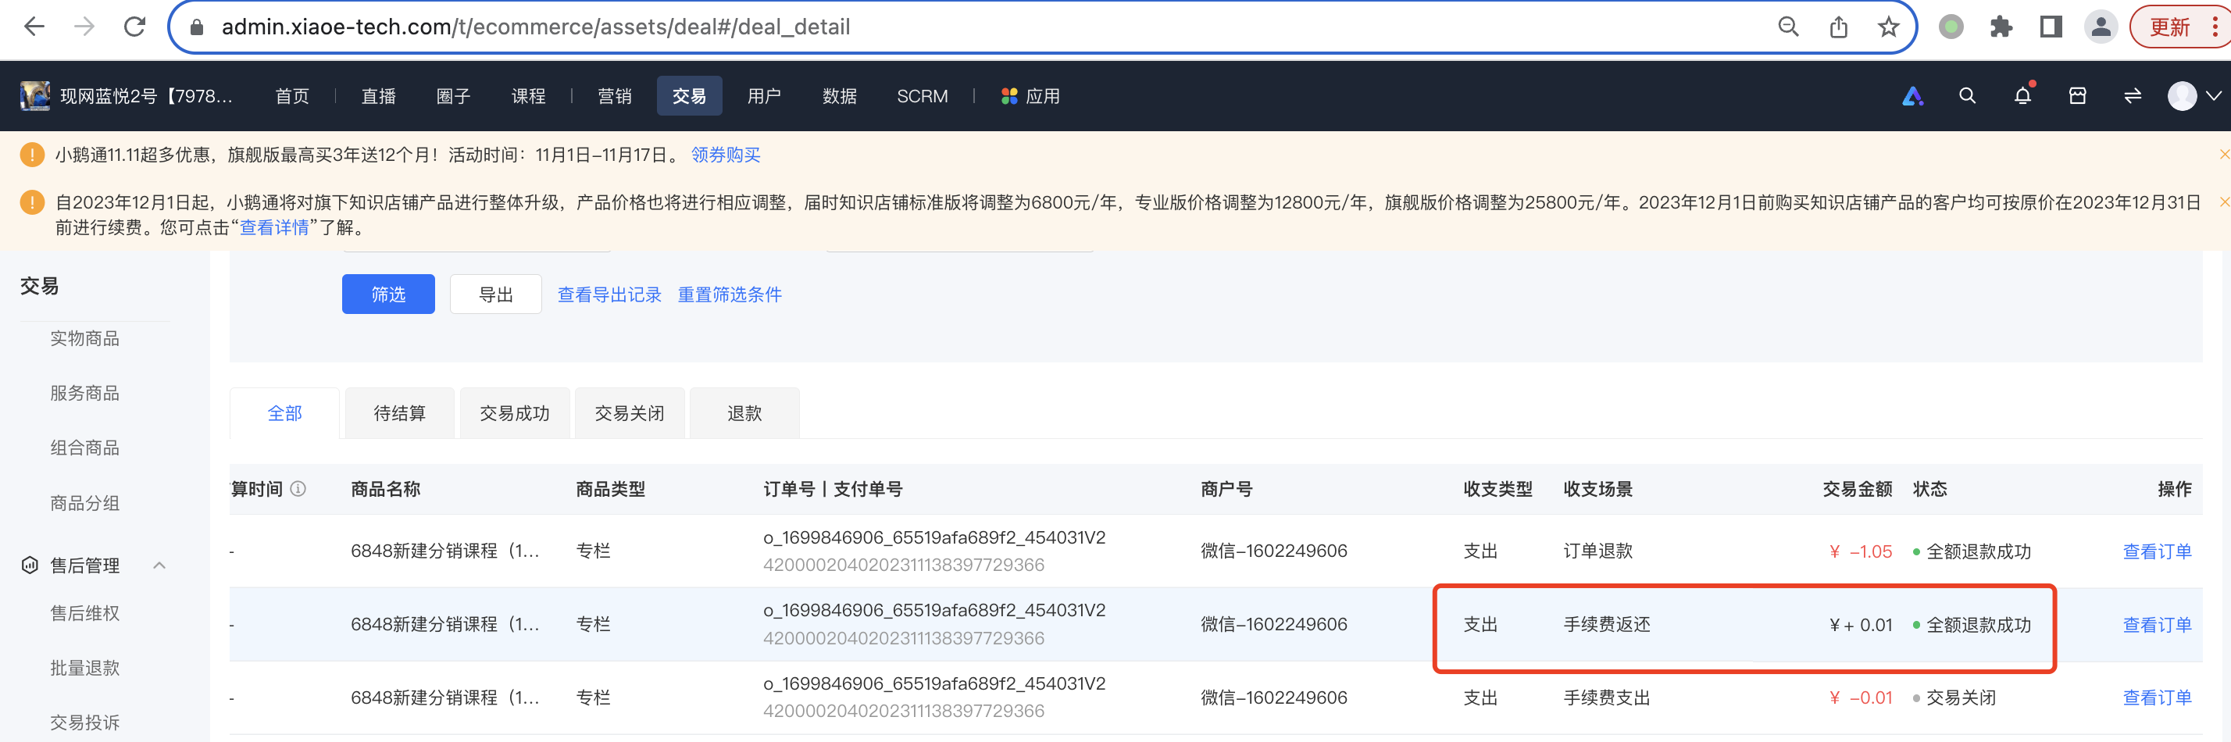
Task: Select the 交易成功 tab
Action: pos(515,414)
